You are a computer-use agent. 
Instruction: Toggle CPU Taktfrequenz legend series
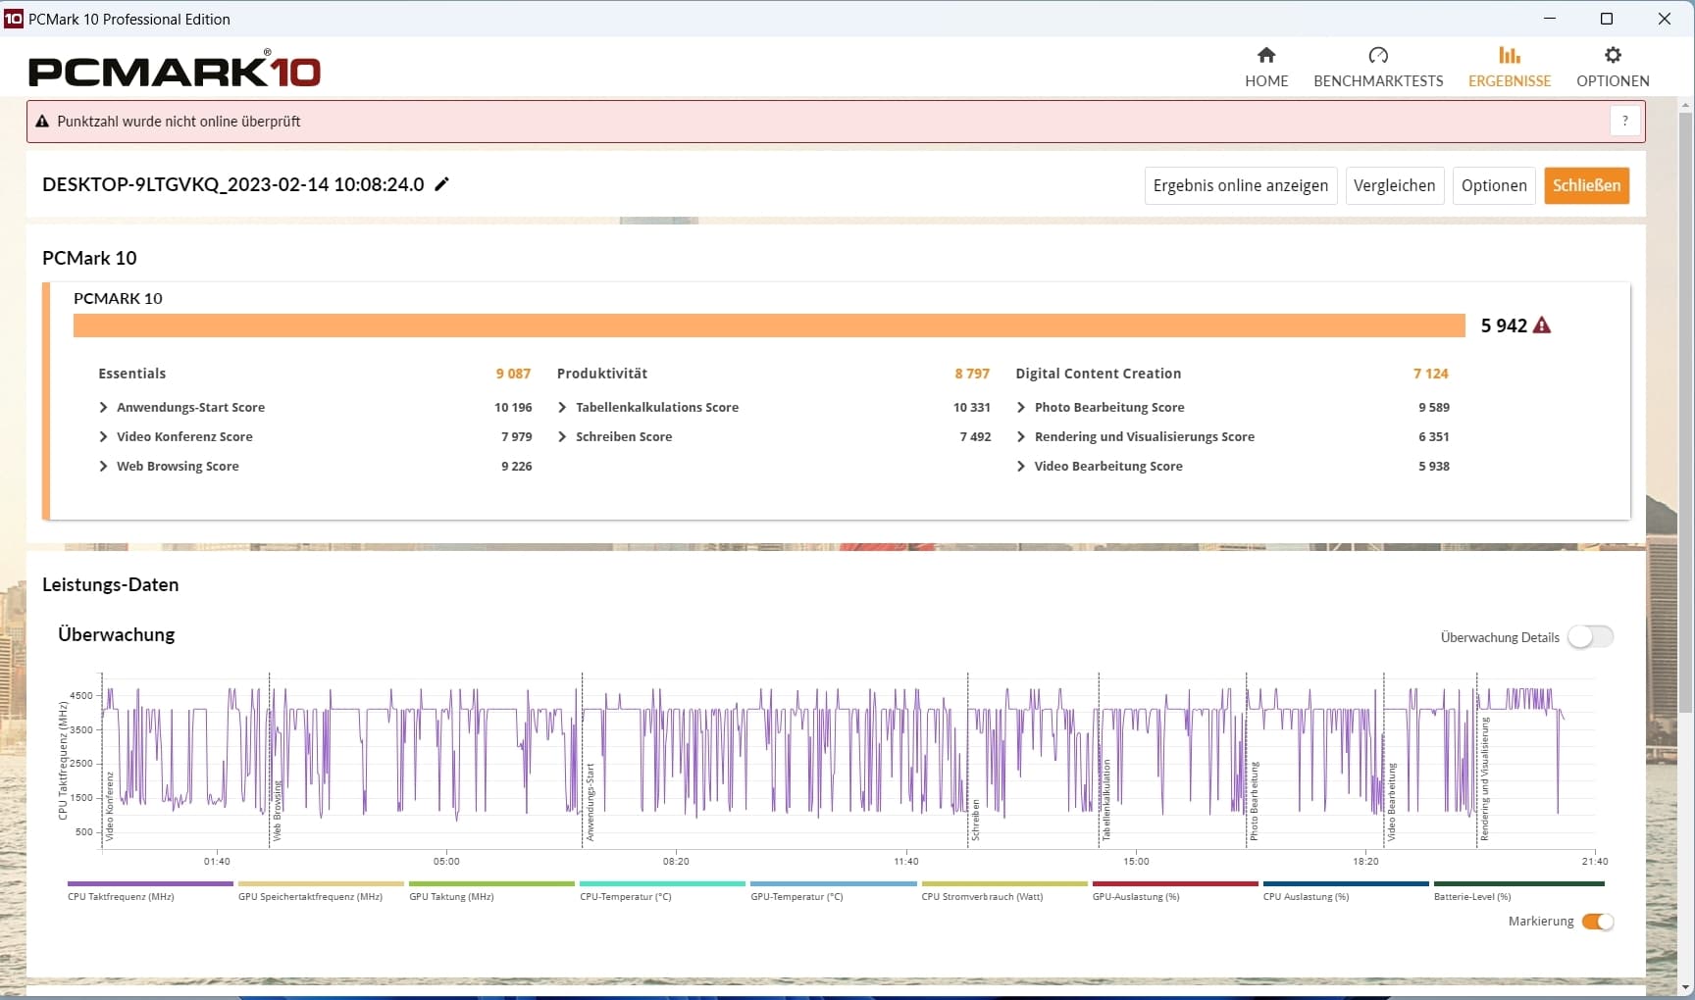[x=121, y=896]
